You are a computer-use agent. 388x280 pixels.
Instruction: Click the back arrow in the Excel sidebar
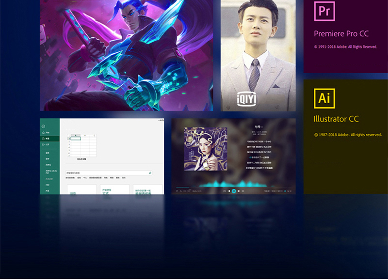coord(43,126)
